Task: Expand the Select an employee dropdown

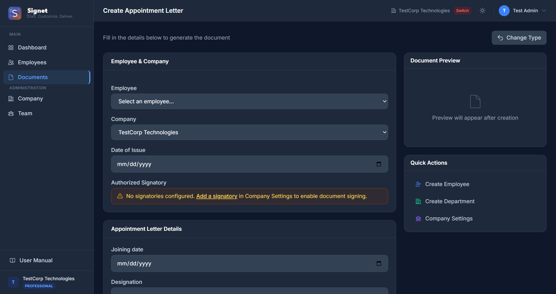Action: [249, 101]
